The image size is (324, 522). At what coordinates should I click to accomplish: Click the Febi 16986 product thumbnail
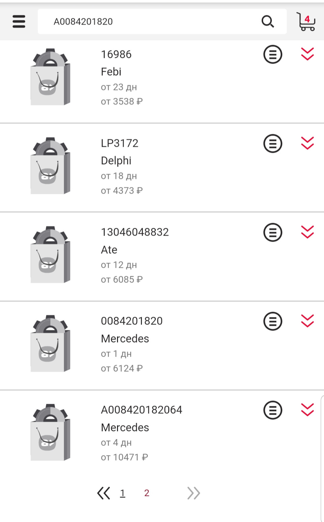51,77
